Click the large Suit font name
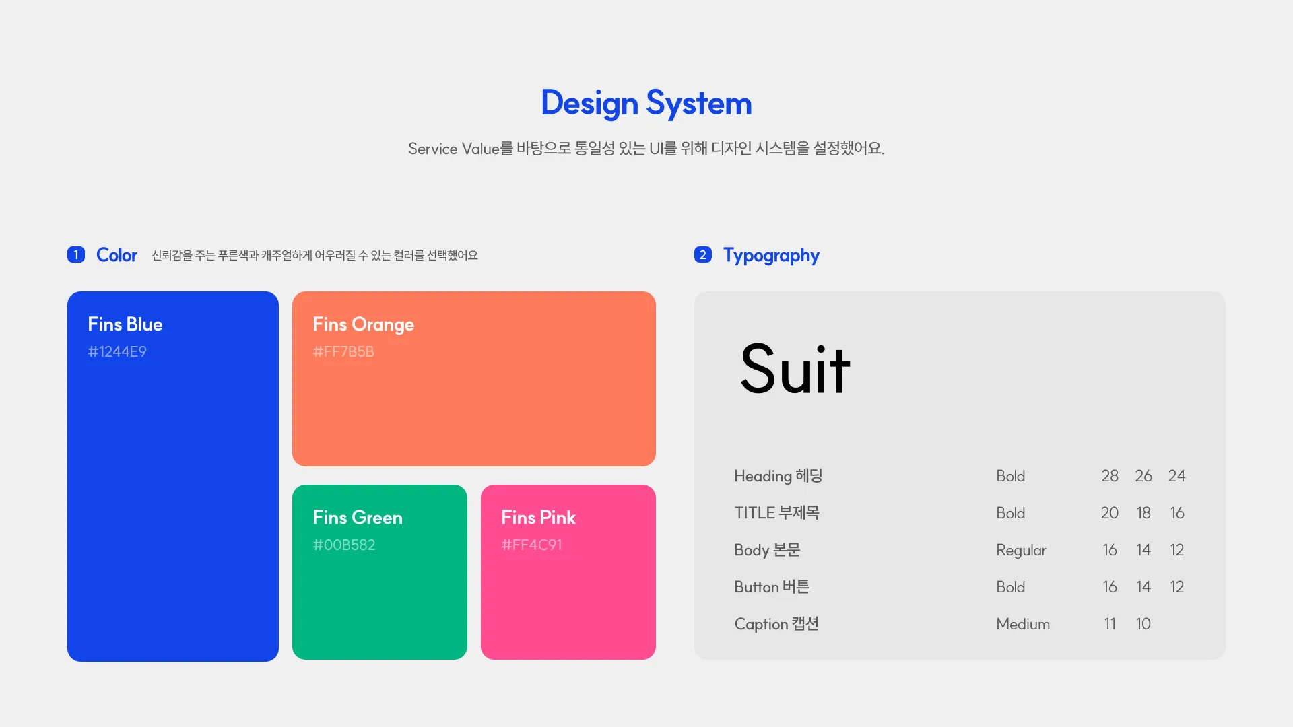The height and width of the screenshot is (727, 1293). [795, 369]
